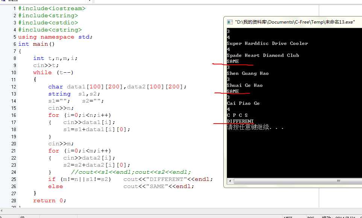Click the char data1[100][200] declaration line
The image size is (362, 218).
pos(117,87)
